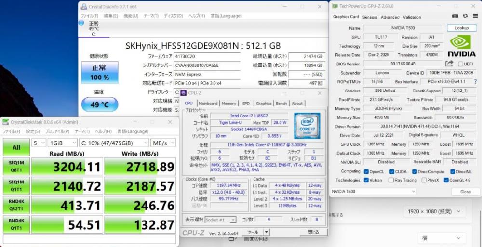This screenshot has height=247, width=482.
Task: Toggle the DirectML checkbox
Action: [x=453, y=172]
